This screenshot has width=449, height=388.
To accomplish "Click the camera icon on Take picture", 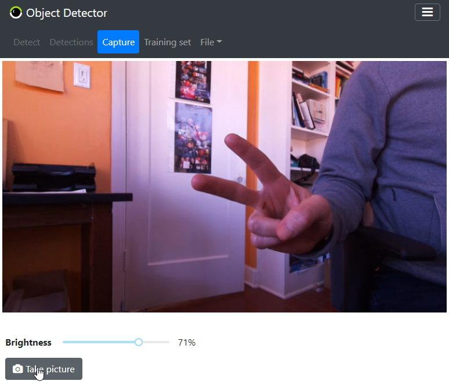I will 17,369.
